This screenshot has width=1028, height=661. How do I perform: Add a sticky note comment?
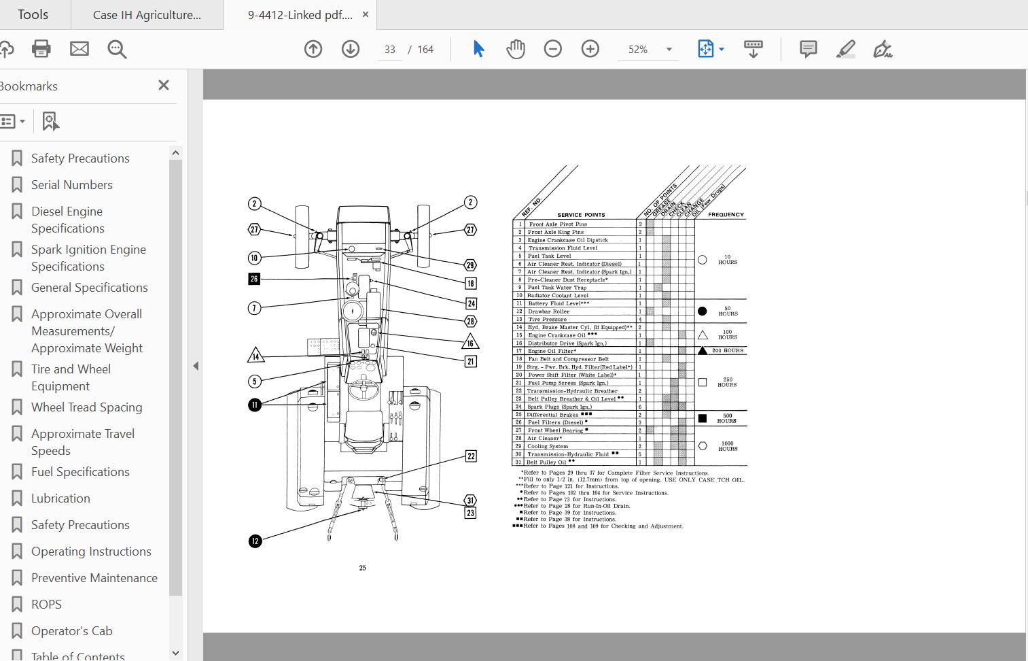click(808, 49)
